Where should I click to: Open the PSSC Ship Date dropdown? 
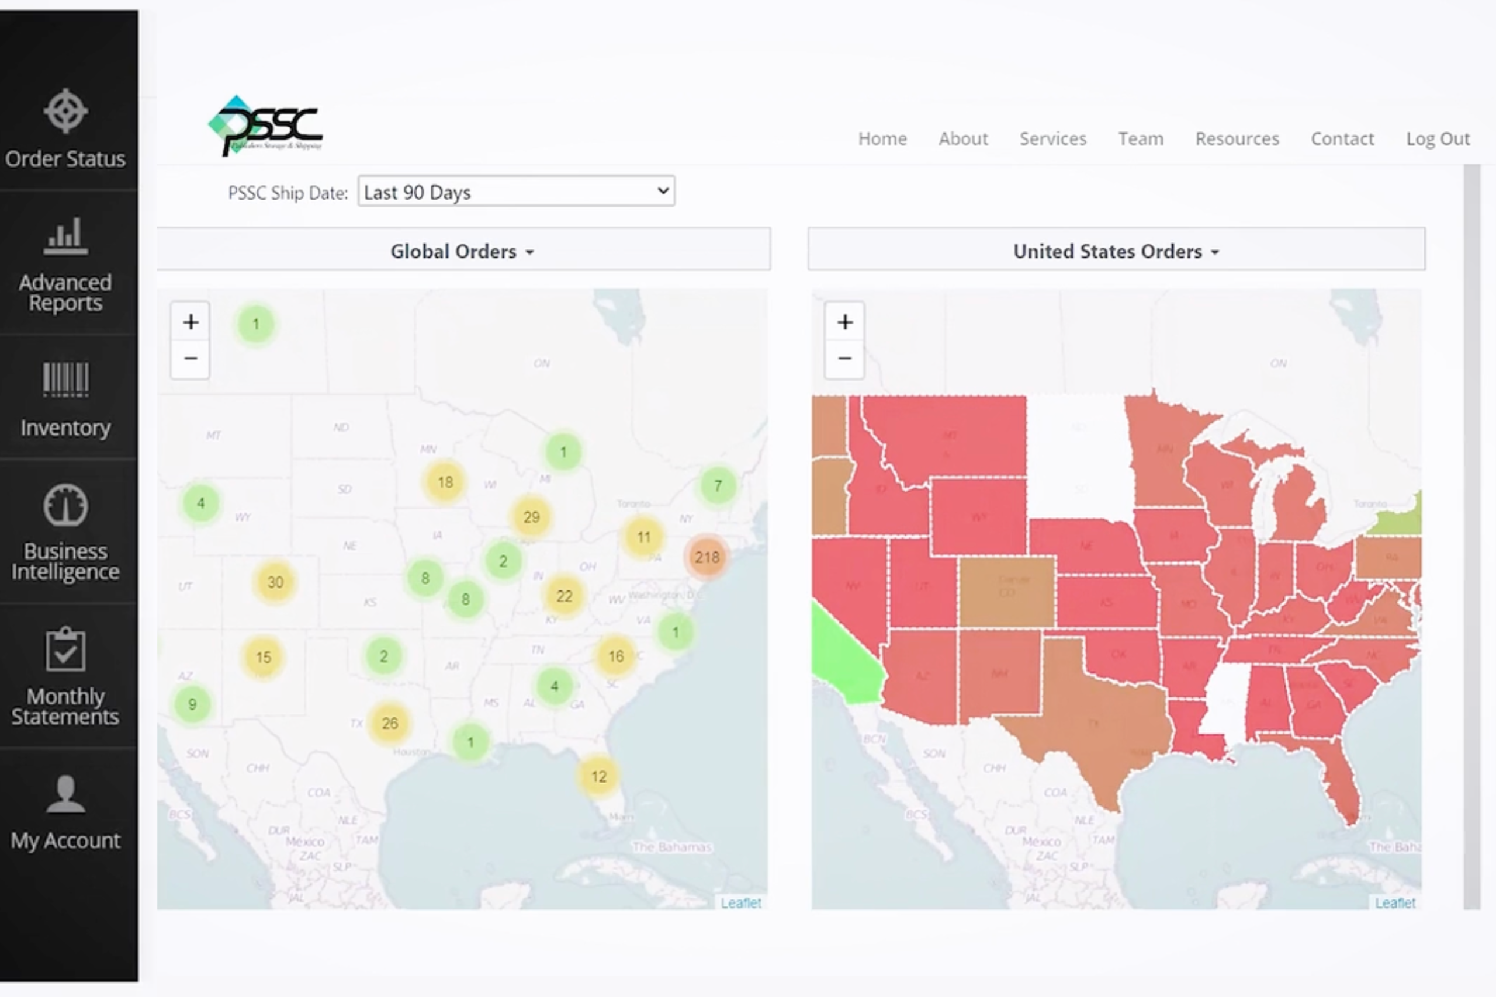516,192
